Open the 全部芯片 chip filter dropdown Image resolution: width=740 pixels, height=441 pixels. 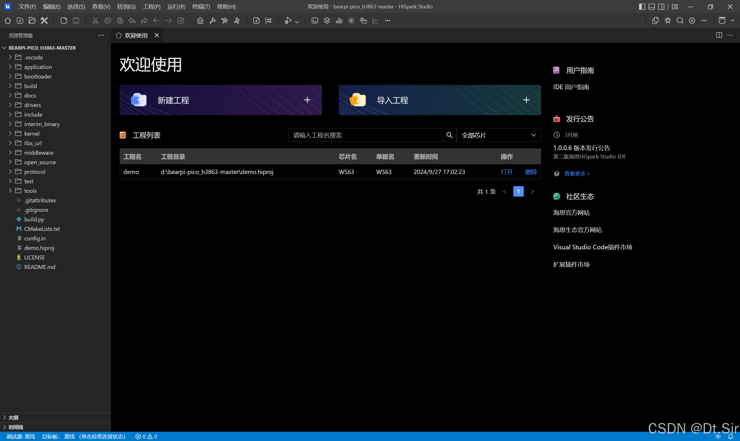point(499,135)
